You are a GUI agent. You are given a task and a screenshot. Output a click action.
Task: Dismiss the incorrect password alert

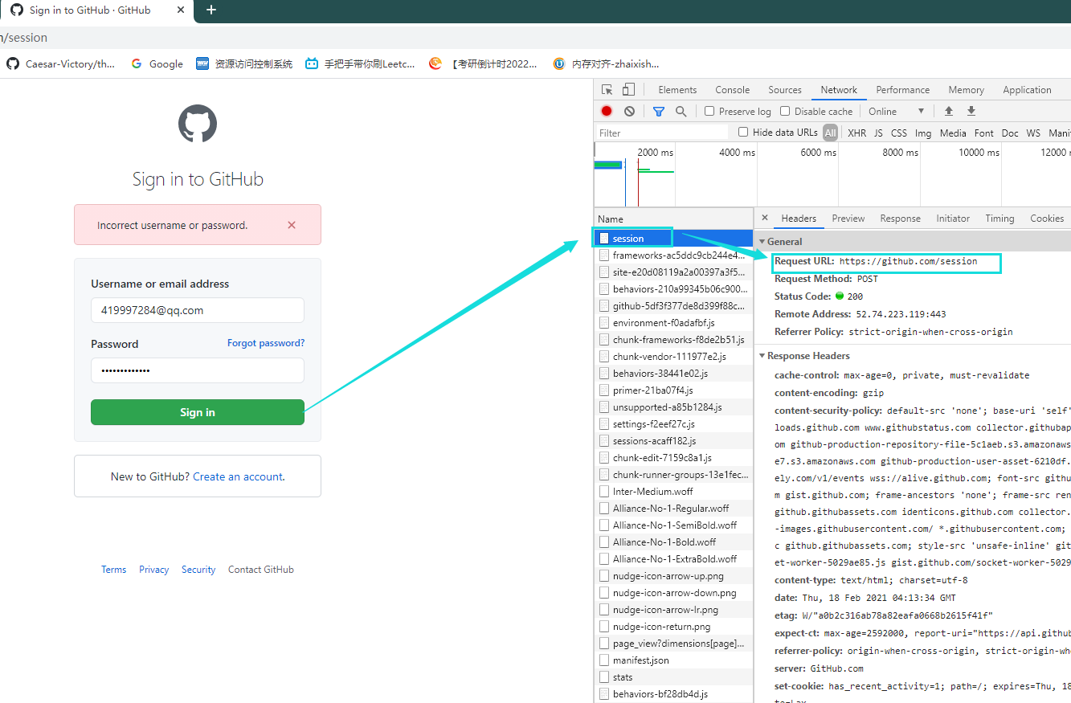tap(292, 225)
